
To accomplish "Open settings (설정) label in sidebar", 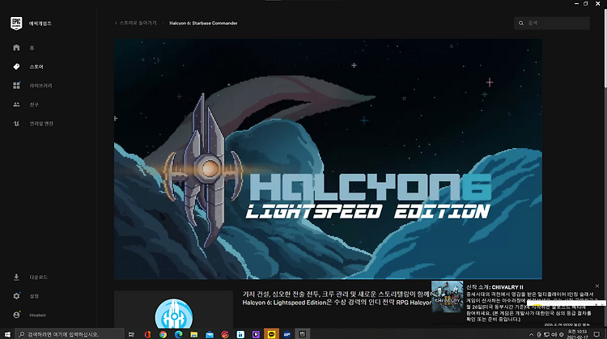I will (34, 296).
